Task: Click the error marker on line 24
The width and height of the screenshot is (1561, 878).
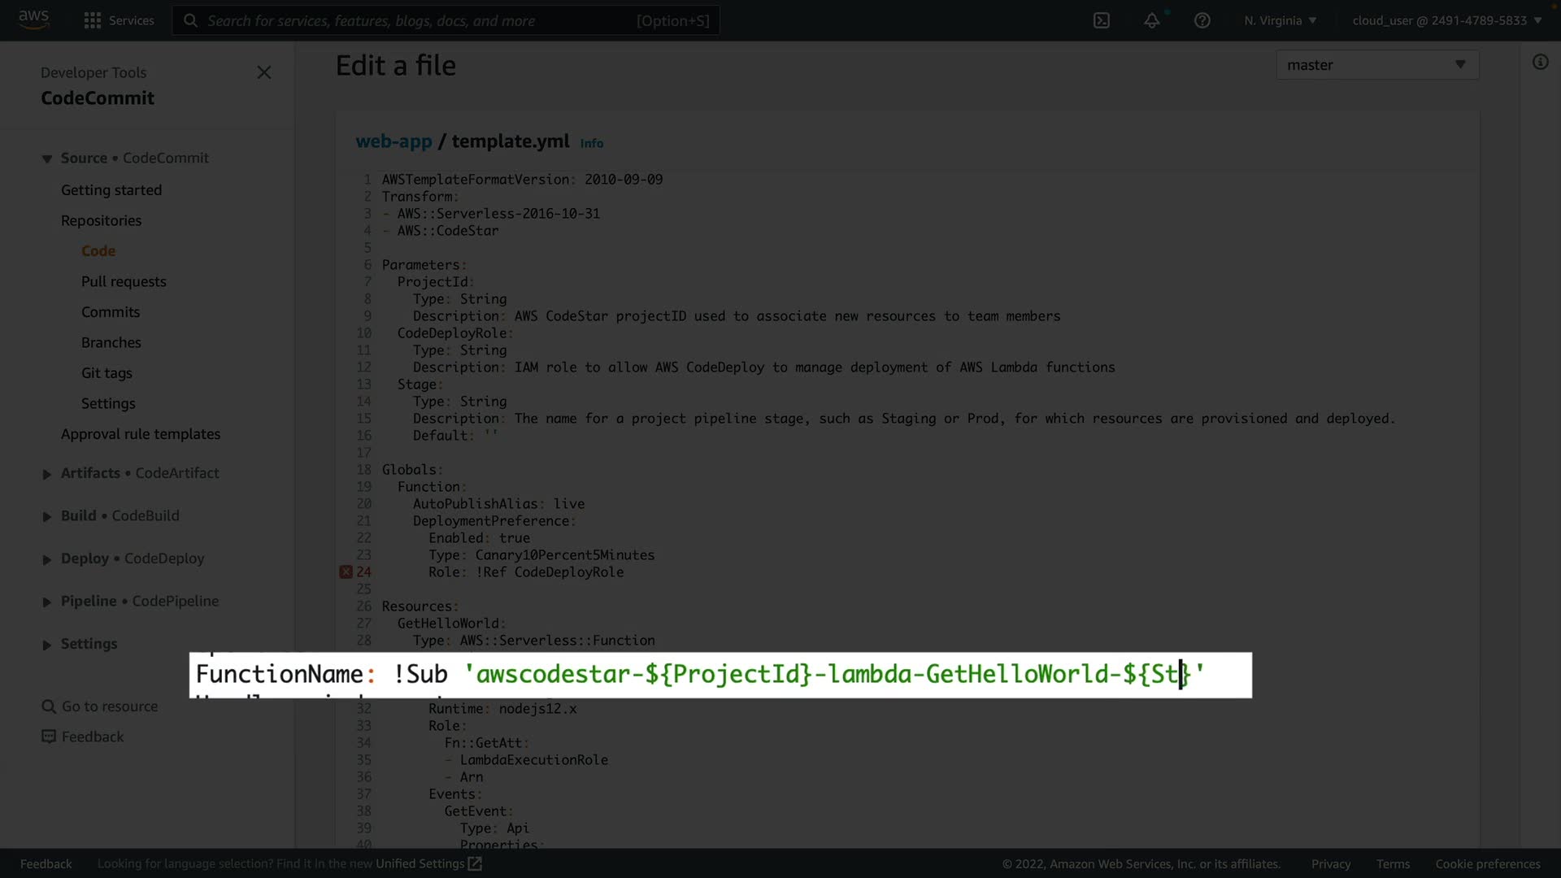Action: pos(346,572)
